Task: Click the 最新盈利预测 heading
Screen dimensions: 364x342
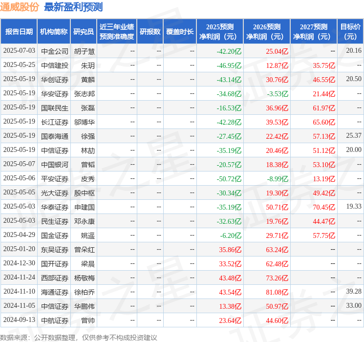Action: point(73,7)
